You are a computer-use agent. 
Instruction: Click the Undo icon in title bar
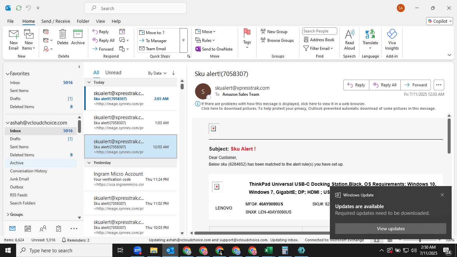28,8
